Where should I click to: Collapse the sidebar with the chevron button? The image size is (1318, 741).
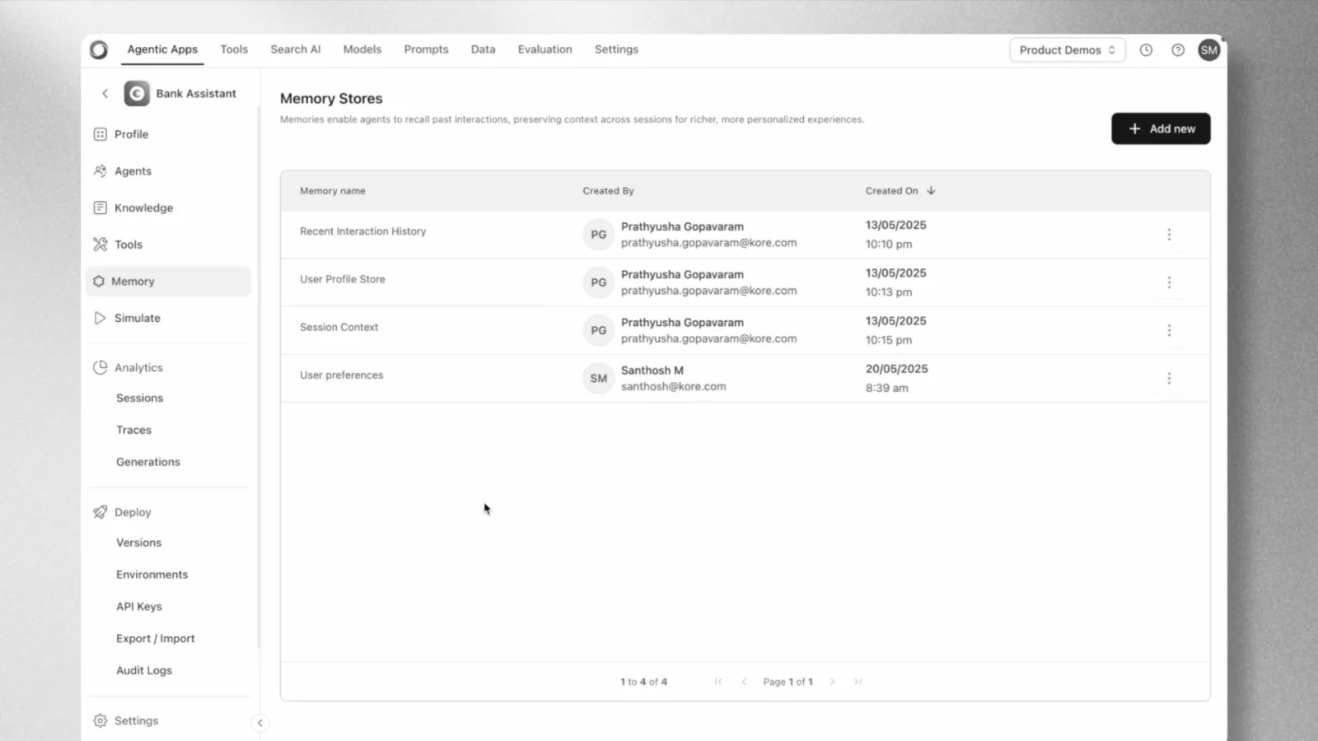[x=259, y=723]
